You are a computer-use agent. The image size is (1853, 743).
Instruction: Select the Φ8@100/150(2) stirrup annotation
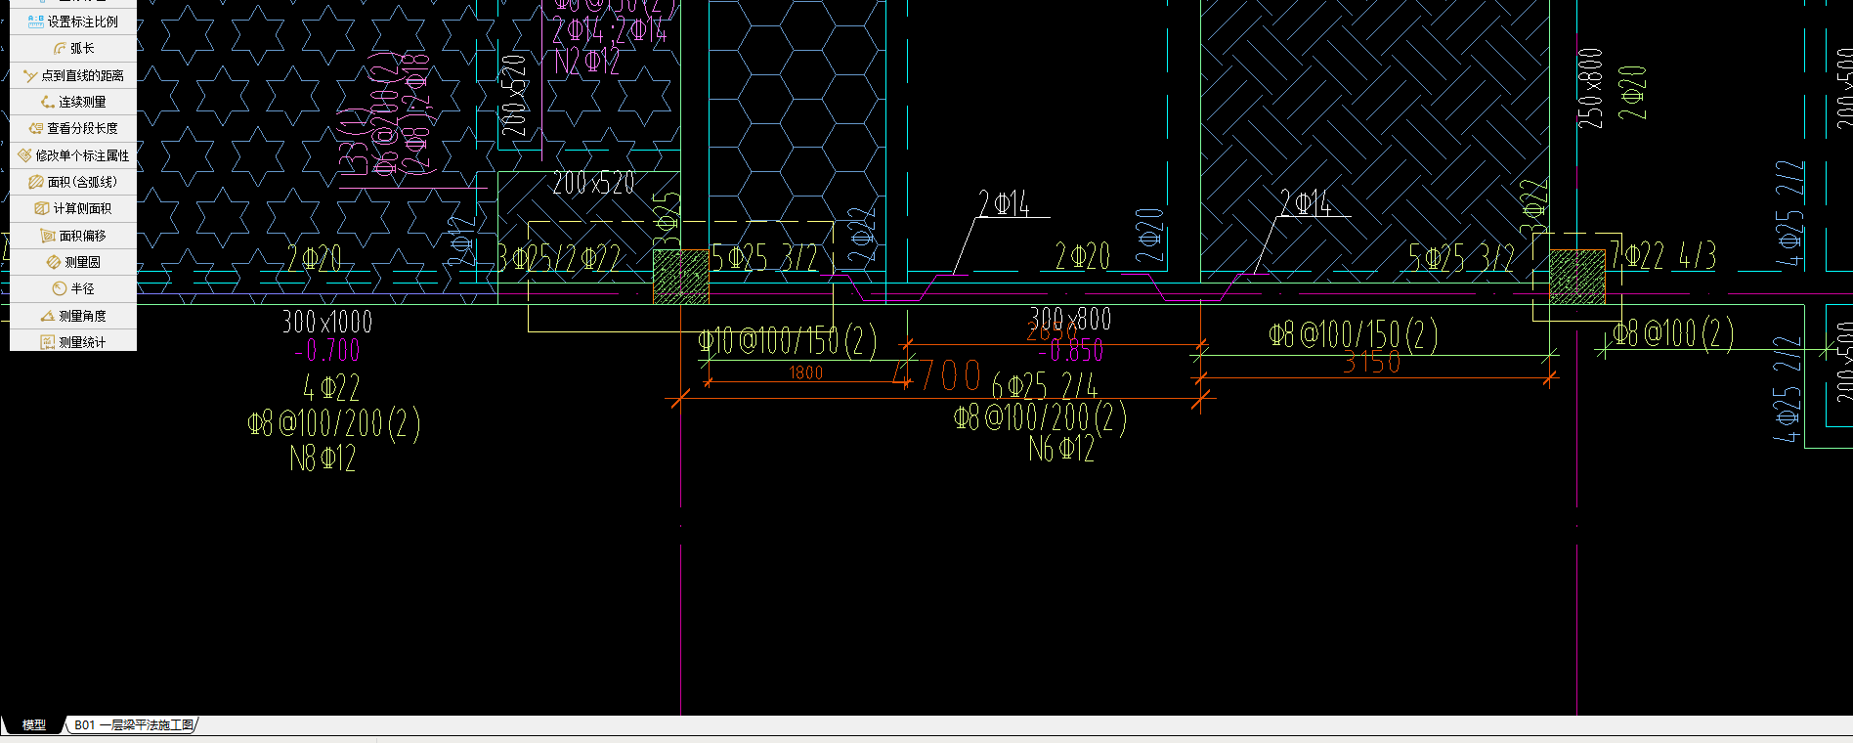[1354, 335]
